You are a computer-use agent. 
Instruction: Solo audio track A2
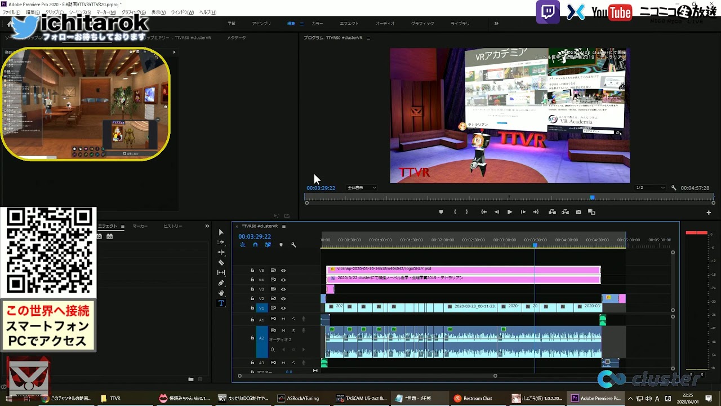293,330
